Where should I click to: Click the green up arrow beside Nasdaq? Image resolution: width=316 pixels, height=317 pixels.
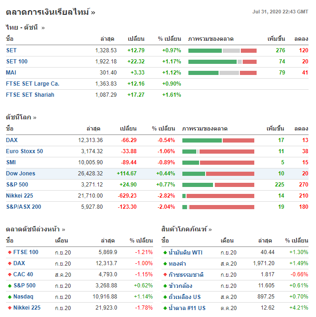point(9,297)
